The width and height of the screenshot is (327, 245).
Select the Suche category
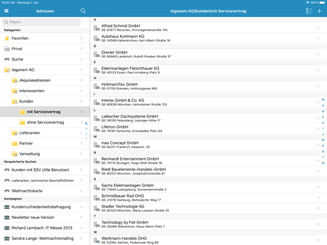pos(45,59)
